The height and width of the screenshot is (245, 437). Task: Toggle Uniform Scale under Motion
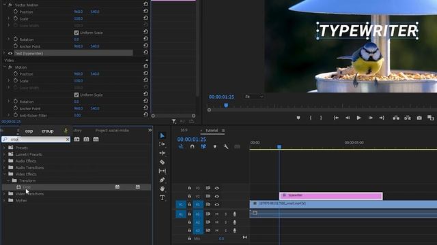coord(76,95)
